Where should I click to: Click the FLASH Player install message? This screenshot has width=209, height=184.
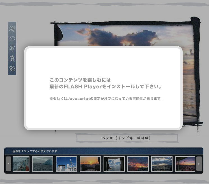(105, 83)
